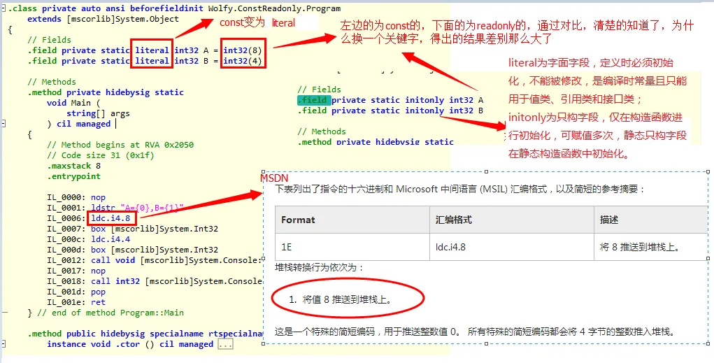The image size is (714, 363).
Task: Click 'ldc.i4.8' at IL_0006 in code
Action: (x=110, y=219)
